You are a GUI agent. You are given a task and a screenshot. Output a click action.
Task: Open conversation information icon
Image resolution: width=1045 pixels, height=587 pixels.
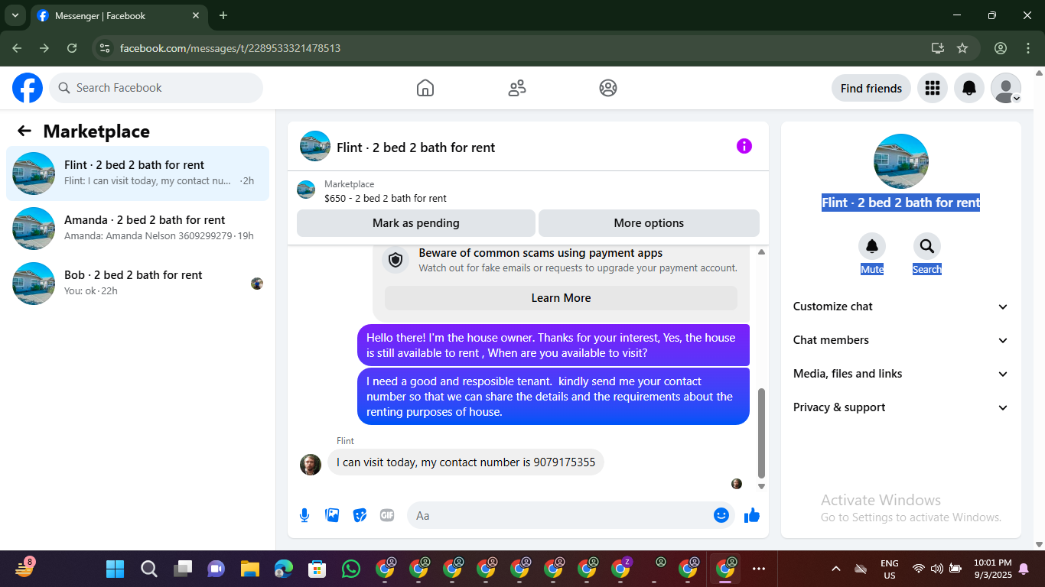coord(744,146)
